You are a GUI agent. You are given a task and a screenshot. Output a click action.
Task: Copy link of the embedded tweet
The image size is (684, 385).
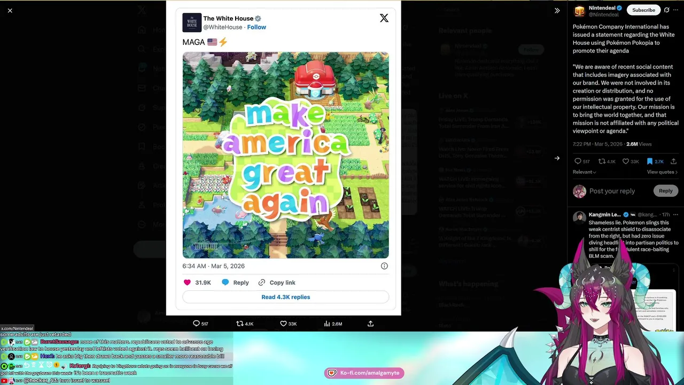click(x=276, y=282)
